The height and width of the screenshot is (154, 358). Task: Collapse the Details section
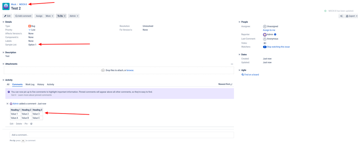click(x=3, y=22)
